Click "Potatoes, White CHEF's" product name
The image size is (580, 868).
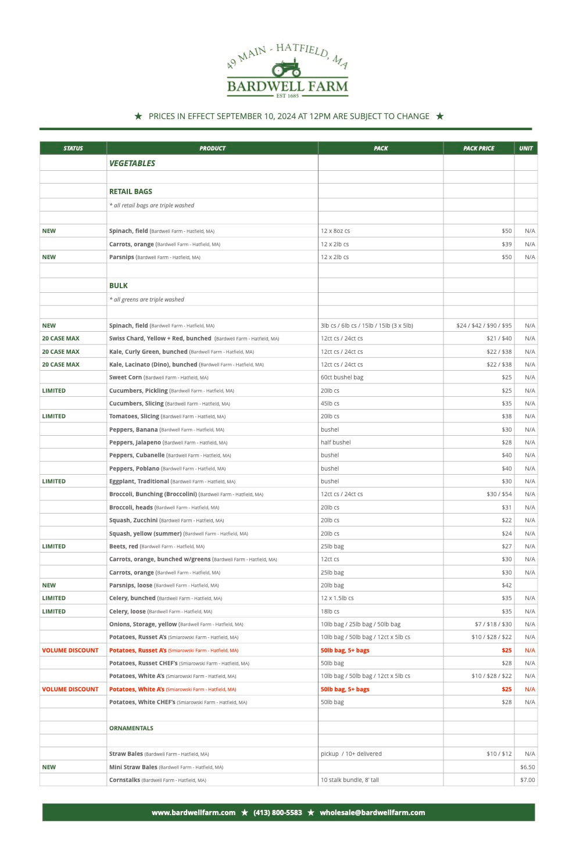pos(142,702)
